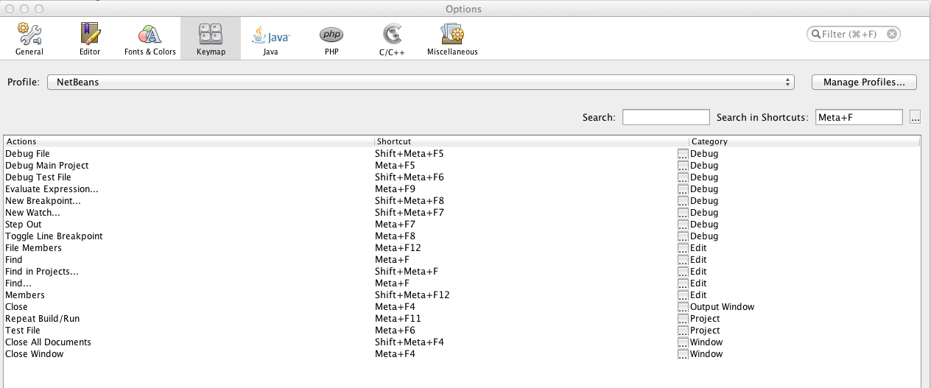Screen dimensions: 931x388
Task: Click the Manage Profiles button
Action: (x=864, y=82)
